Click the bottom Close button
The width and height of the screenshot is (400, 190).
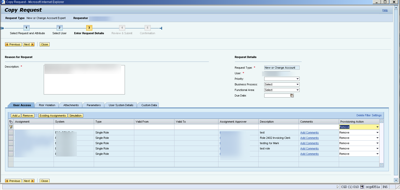(45, 181)
